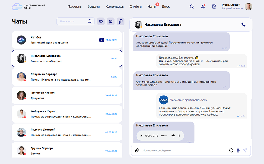Open the notifications bell
The height and width of the screenshot is (164, 264).
point(203,6)
